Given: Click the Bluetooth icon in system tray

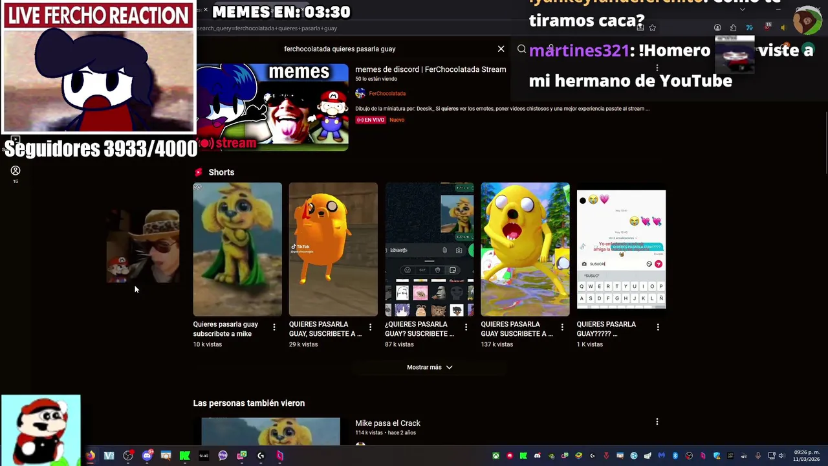Looking at the screenshot, I should [x=675, y=456].
